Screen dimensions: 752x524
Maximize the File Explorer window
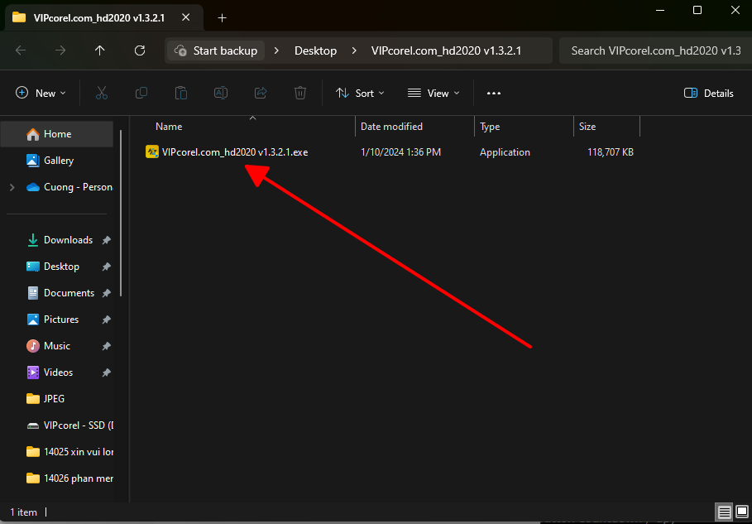point(697,10)
